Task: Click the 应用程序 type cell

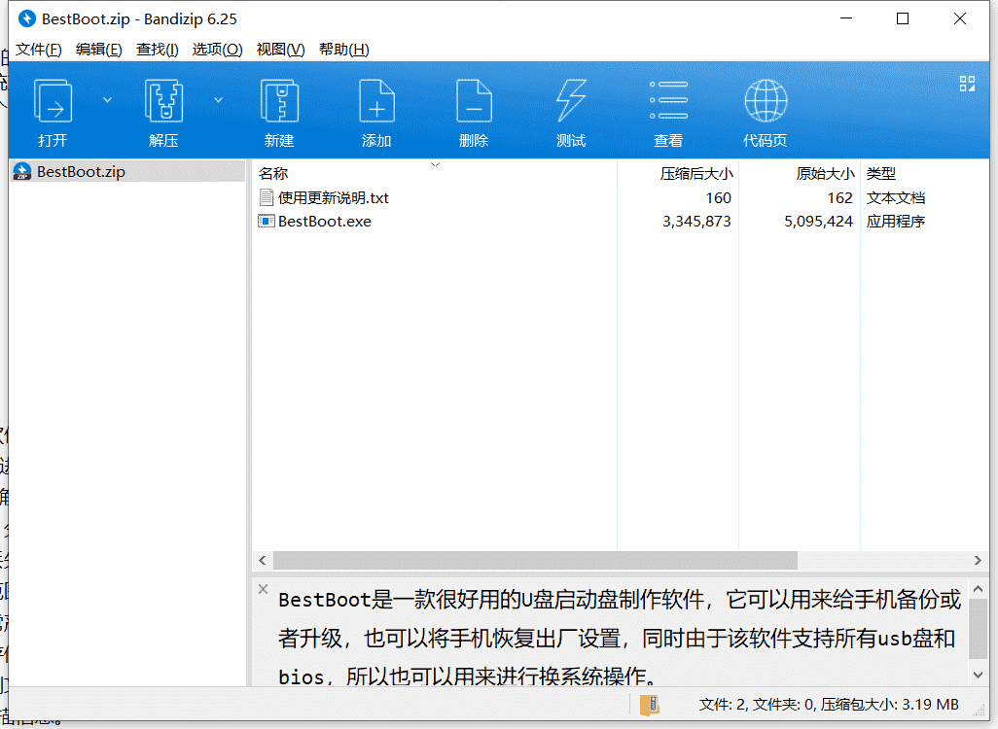Action: [x=896, y=222]
